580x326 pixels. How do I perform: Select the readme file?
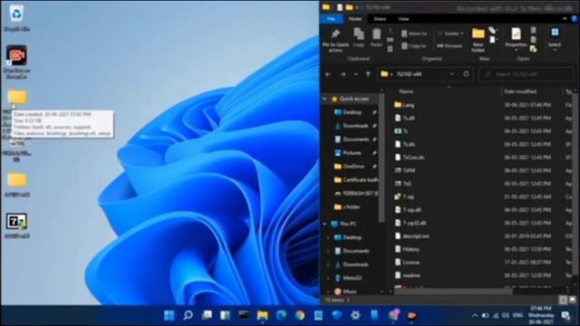click(407, 275)
